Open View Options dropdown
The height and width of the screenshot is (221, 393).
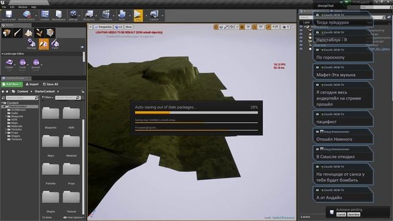(x=74, y=217)
